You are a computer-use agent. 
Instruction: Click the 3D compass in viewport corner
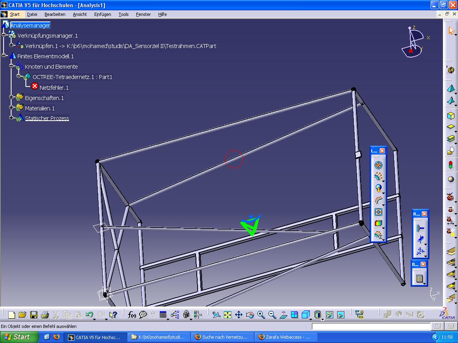[x=415, y=42]
